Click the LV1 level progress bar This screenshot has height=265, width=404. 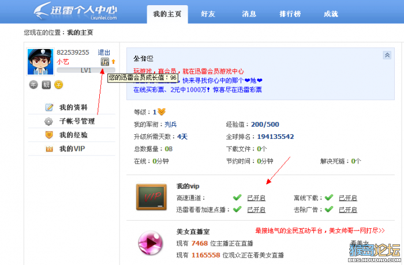[x=86, y=70]
